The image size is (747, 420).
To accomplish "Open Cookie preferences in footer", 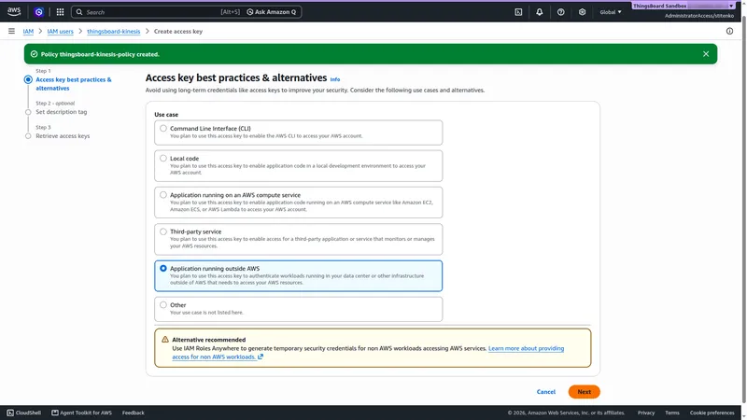I will click(x=712, y=413).
